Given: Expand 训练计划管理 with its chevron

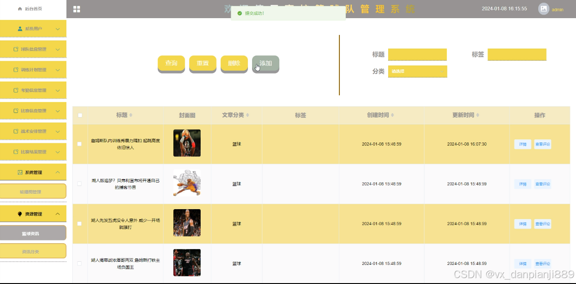Looking at the screenshot, I should 58,70.
